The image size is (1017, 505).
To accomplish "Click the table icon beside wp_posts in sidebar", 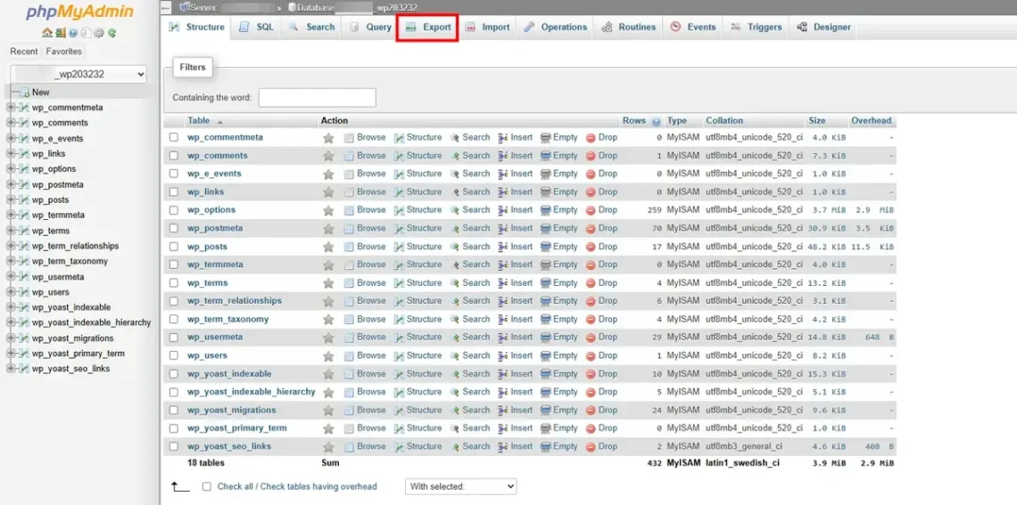I will pos(25,200).
